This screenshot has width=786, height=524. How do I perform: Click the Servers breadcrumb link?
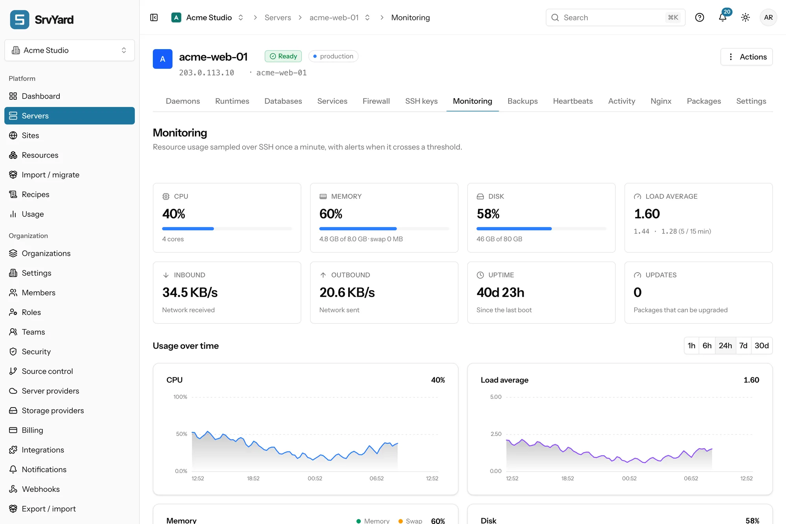pyautogui.click(x=278, y=18)
